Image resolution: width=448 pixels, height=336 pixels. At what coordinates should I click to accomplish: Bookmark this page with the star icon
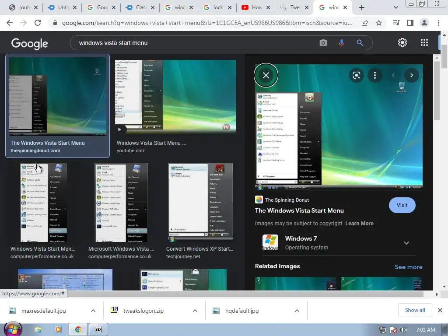(x=379, y=23)
